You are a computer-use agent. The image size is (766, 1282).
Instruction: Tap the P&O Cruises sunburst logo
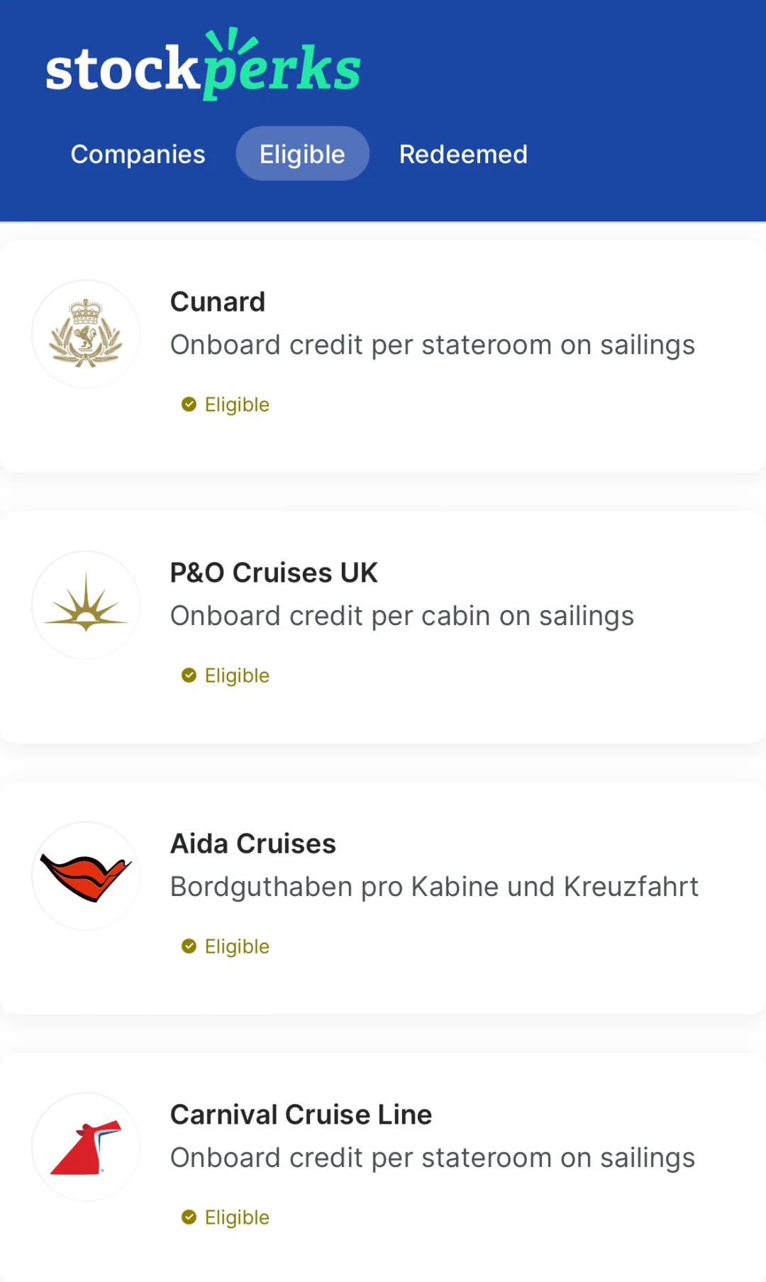click(x=86, y=604)
